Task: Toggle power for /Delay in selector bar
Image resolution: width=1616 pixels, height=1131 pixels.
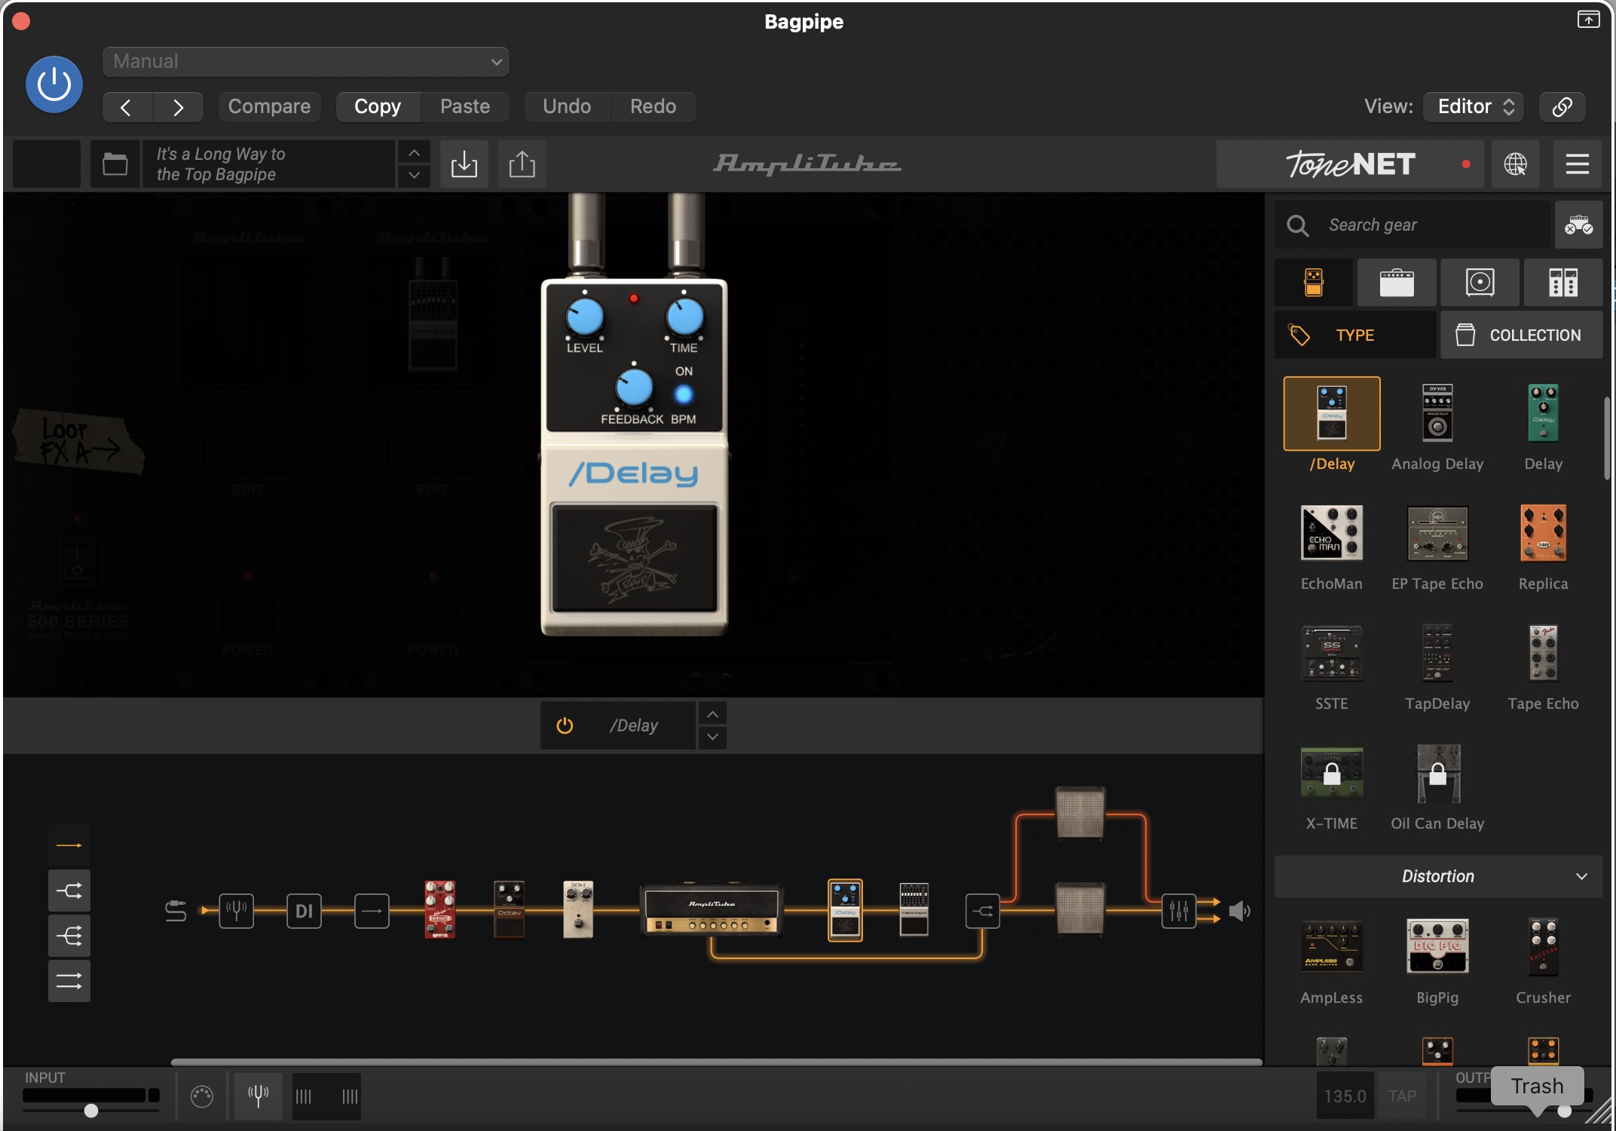Action: coord(565,725)
